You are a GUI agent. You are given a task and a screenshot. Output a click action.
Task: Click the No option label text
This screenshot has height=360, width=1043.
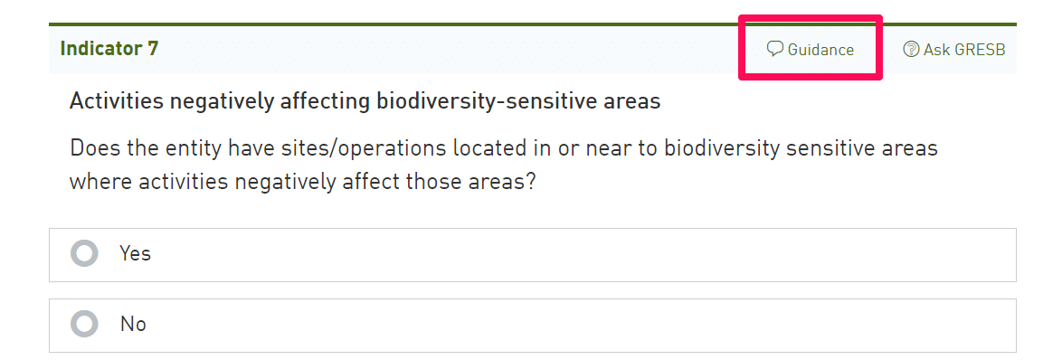[133, 324]
